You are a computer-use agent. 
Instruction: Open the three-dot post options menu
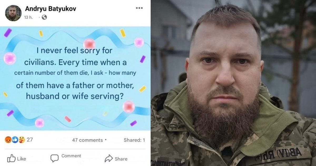tap(139, 8)
